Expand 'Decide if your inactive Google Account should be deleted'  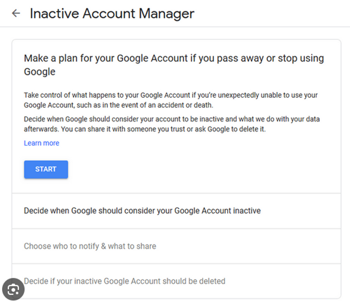176,281
